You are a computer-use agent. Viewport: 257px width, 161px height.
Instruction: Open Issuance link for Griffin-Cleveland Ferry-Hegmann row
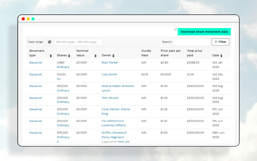pyautogui.click(x=36, y=133)
